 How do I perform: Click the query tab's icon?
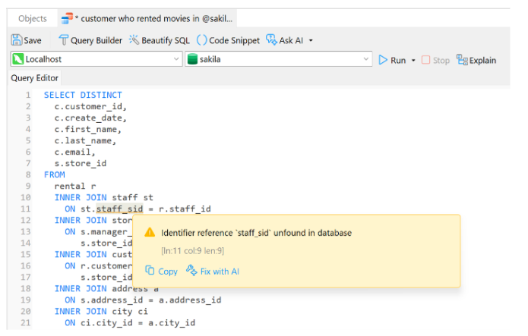(67, 18)
